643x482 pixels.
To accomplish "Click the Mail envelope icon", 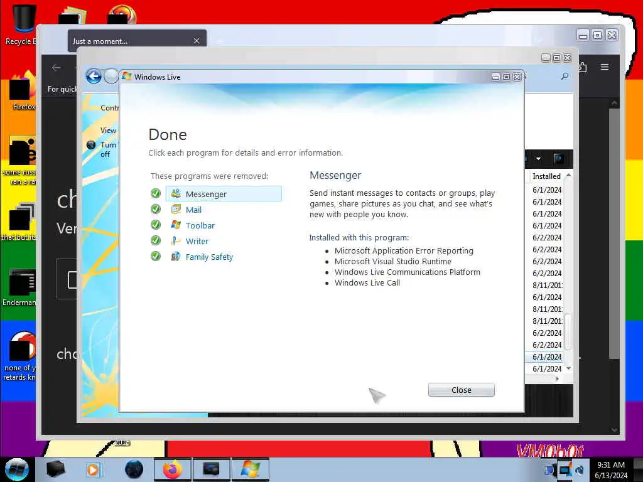I will click(176, 209).
